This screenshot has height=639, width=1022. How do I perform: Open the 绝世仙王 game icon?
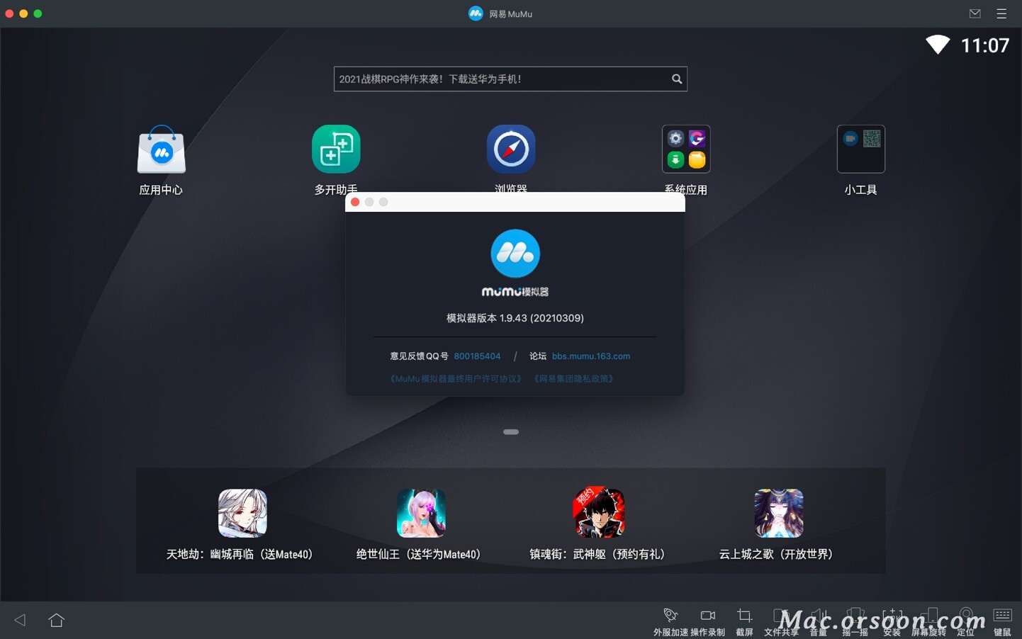coord(421,513)
